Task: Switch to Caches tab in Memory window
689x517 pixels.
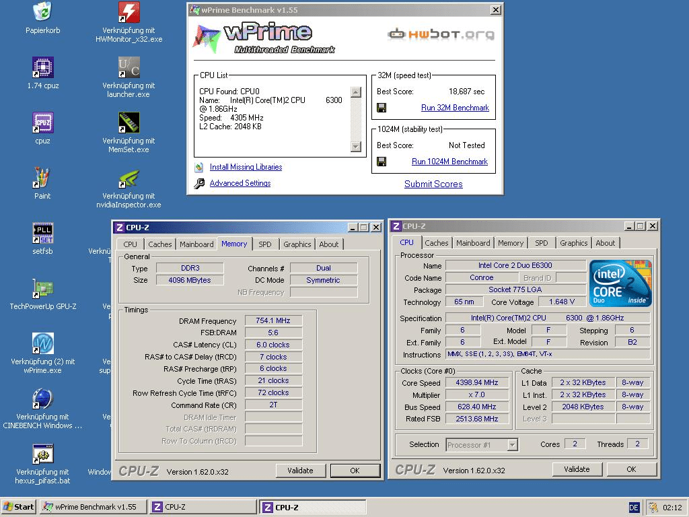Action: 160,244
